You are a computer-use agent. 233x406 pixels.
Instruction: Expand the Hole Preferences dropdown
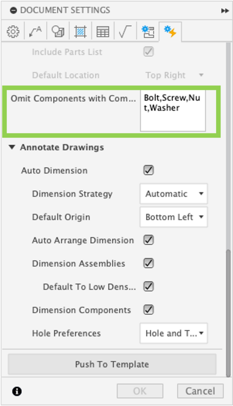174,333
